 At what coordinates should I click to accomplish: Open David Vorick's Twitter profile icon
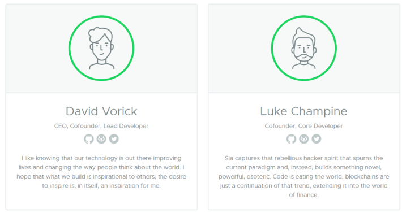tap(114, 139)
